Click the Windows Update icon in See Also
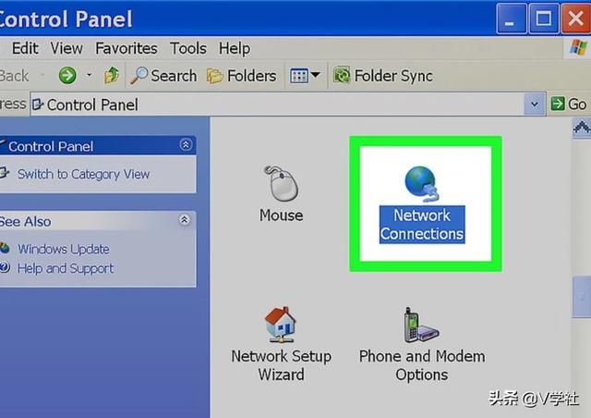Image resolution: width=591 pixels, height=418 pixels. click(x=5, y=249)
